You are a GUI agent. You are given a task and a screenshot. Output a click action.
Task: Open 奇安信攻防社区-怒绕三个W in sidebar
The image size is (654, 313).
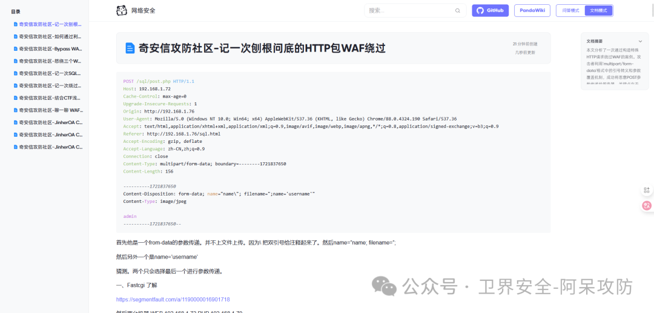50,61
